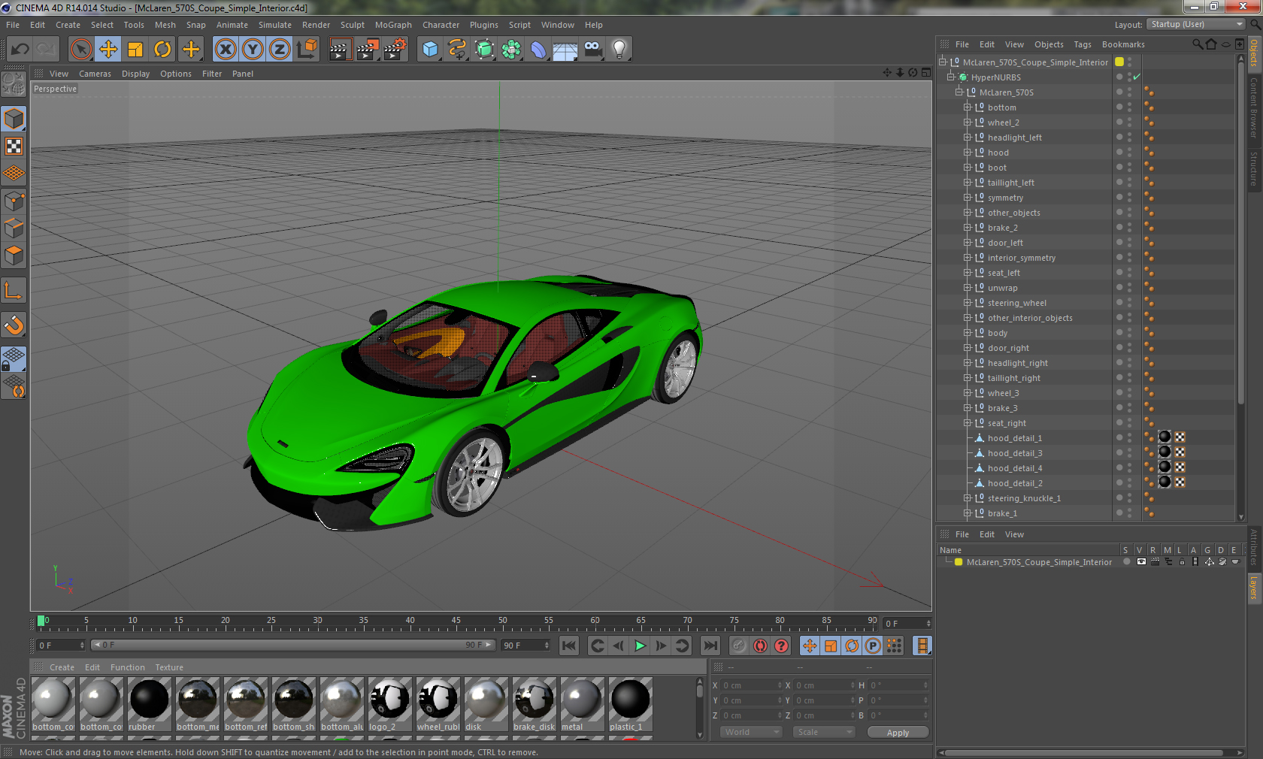This screenshot has width=1263, height=759.
Task: Toggle editor visibility dot for hood
Action: pyautogui.click(x=1129, y=150)
